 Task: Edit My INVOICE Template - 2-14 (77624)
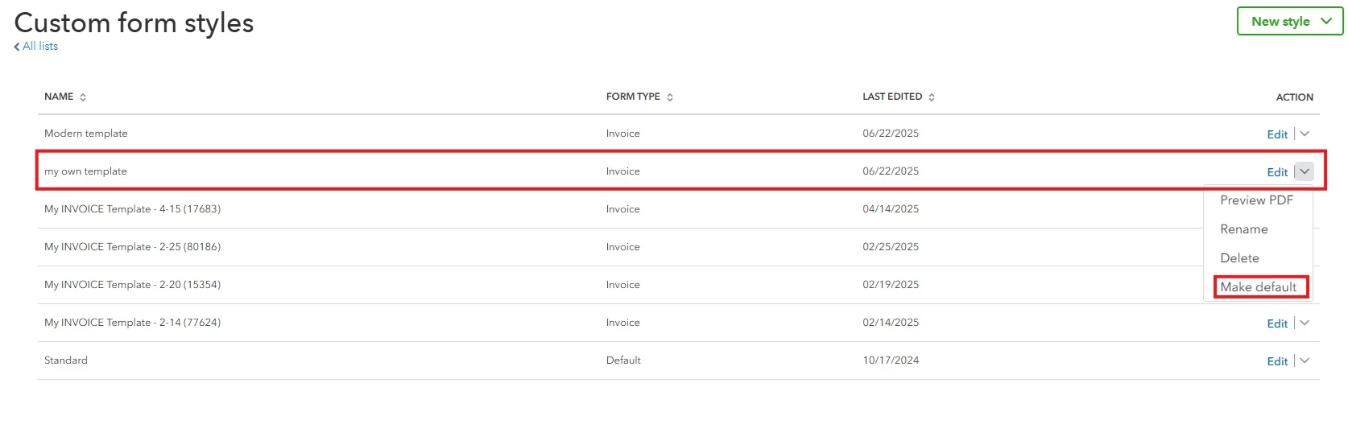tap(1277, 323)
